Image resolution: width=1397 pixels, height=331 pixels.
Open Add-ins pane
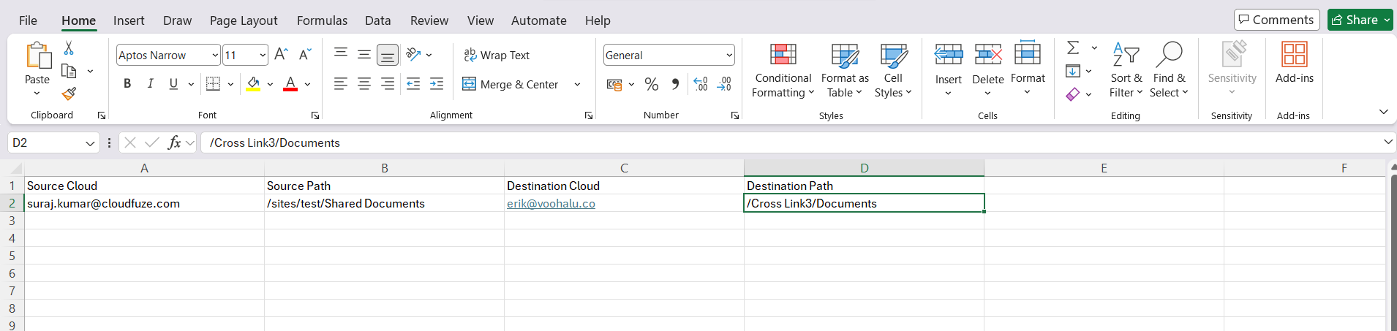click(x=1295, y=64)
